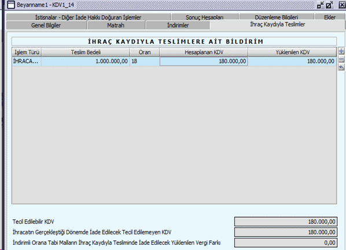
Task: Open the Düzenleme Bilgileri tab
Action: click(x=277, y=17)
